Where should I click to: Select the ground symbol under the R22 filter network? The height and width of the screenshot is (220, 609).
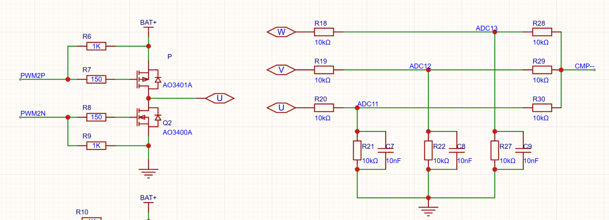pyautogui.click(x=428, y=211)
